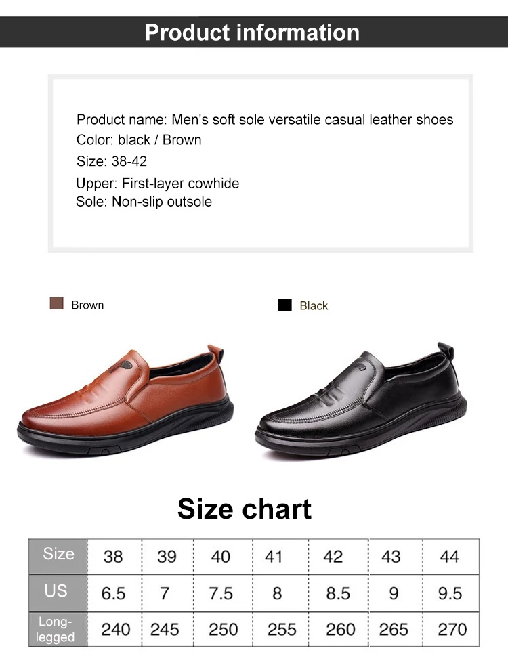The width and height of the screenshot is (508, 667).
Task: Choose size 40 in the size chart
Action: click(221, 557)
